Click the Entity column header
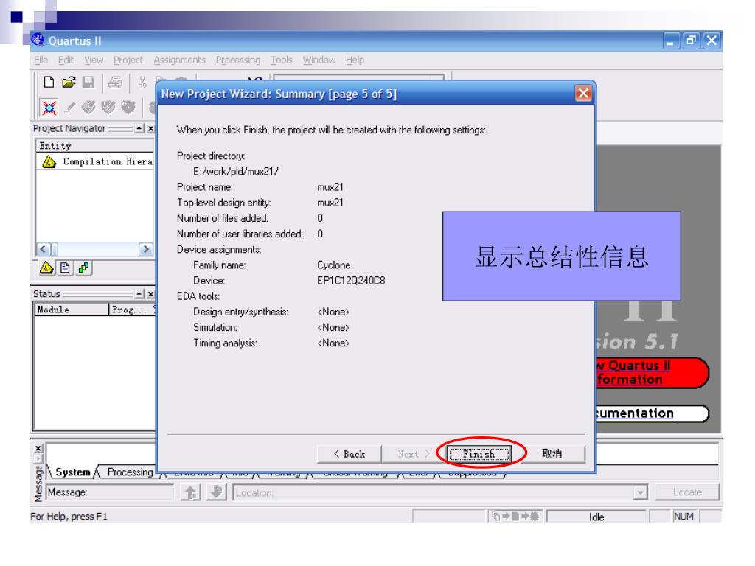The width and height of the screenshot is (755, 566). pos(94,146)
